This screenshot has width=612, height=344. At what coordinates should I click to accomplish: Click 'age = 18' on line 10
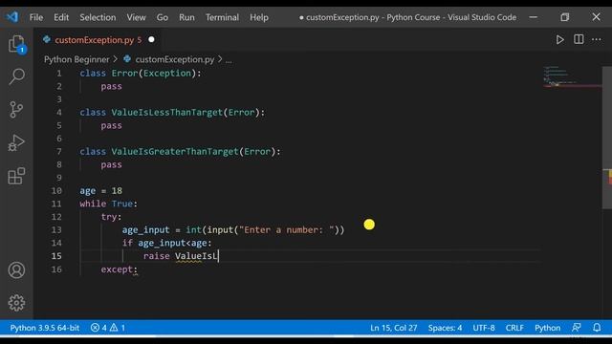100,191
